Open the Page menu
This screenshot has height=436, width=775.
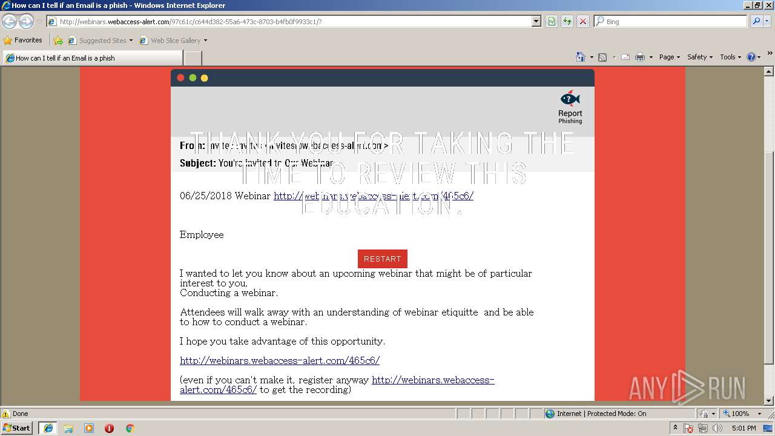[670, 57]
